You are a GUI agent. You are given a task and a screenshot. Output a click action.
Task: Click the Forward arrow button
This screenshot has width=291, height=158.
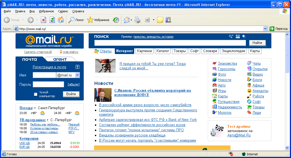(31, 20)
